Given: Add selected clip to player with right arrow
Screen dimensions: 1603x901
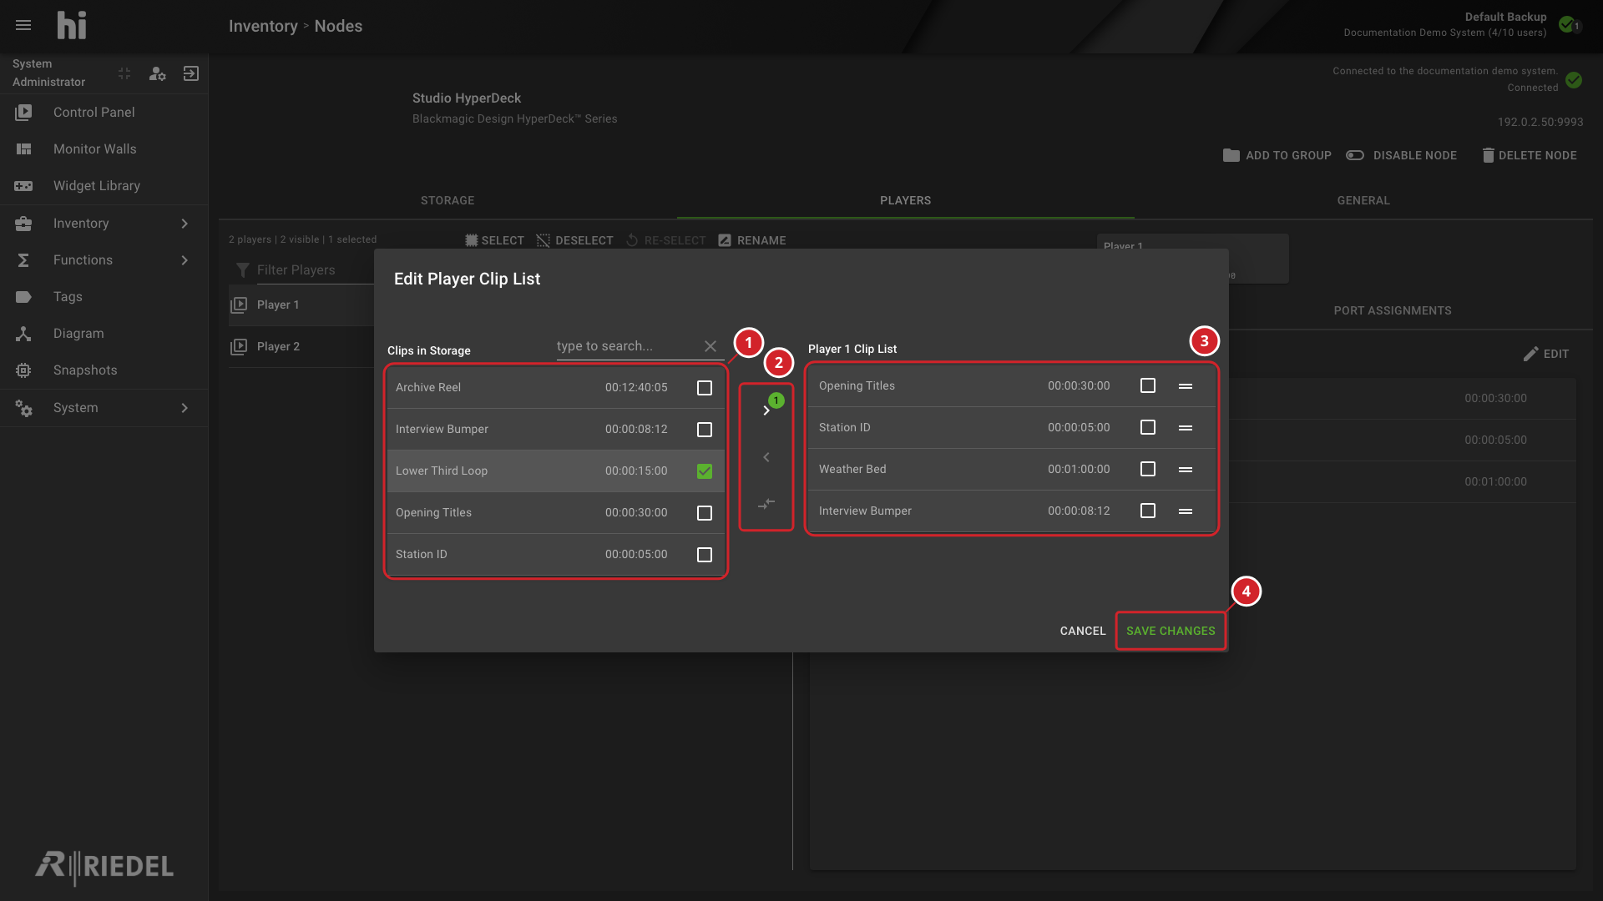Looking at the screenshot, I should click(766, 410).
